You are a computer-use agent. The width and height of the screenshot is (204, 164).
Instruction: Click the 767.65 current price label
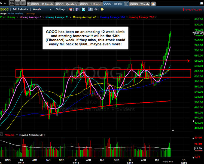[199, 33]
